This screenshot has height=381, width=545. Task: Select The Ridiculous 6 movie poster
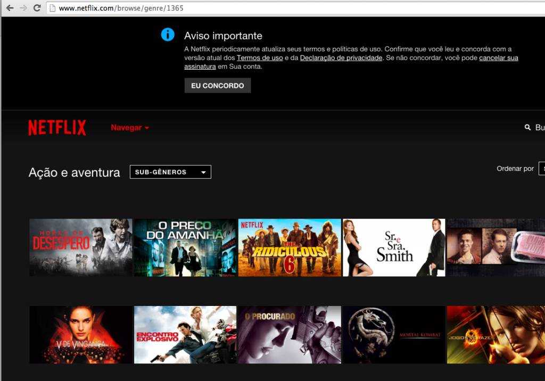coord(290,247)
